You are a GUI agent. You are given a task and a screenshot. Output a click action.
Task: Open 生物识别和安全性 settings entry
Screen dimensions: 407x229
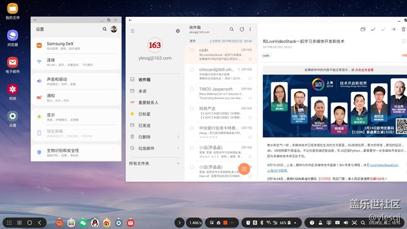coord(76,153)
